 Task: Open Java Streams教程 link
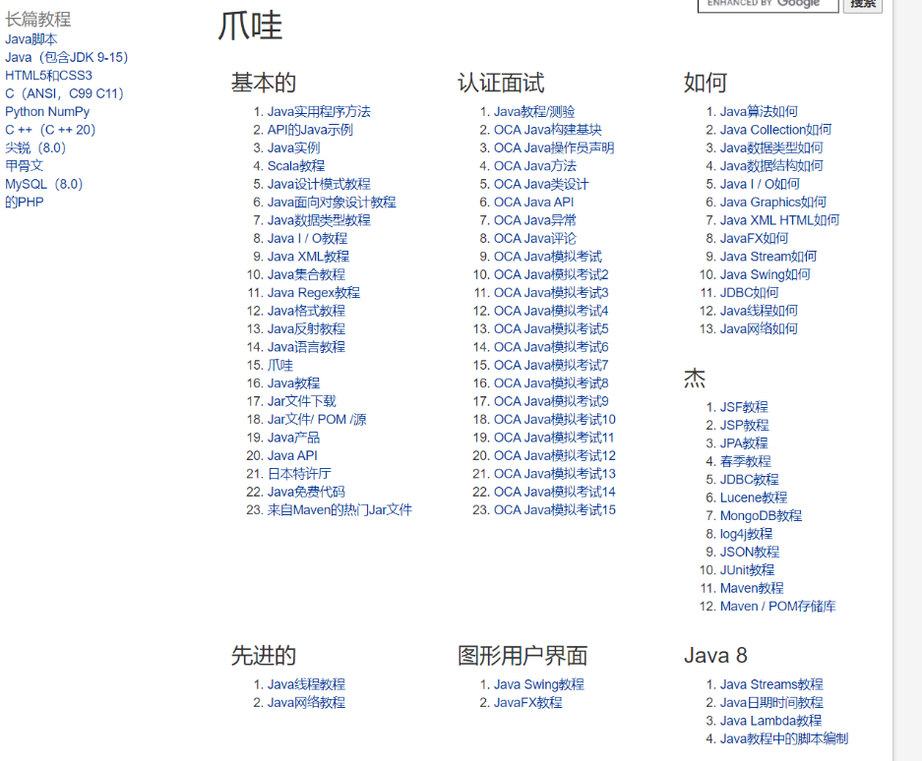pos(771,684)
